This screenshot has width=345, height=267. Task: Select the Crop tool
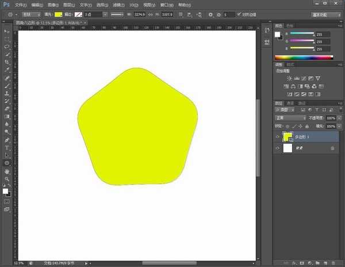(x=7, y=62)
